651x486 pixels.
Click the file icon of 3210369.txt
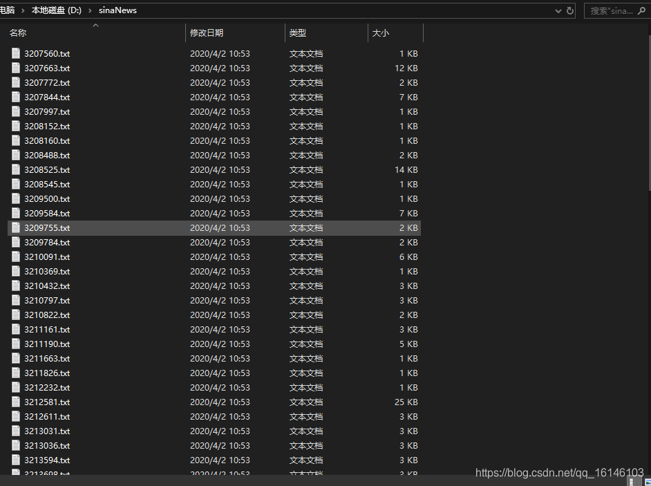(x=16, y=271)
